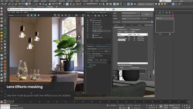This screenshot has height=109, width=193.
Task: Switch to alpha channel in Frame Buffer
Action: [39, 15]
